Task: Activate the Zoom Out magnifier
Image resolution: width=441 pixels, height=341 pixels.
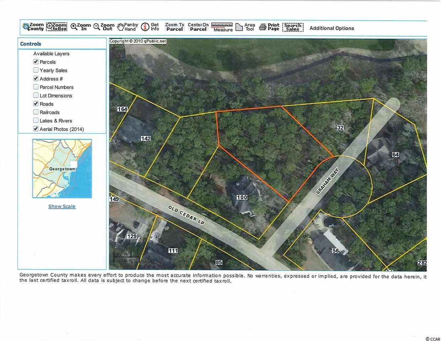Action: (104, 27)
